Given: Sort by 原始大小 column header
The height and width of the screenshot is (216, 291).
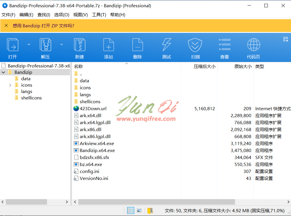Looking at the screenshot, I should tap(235, 66).
